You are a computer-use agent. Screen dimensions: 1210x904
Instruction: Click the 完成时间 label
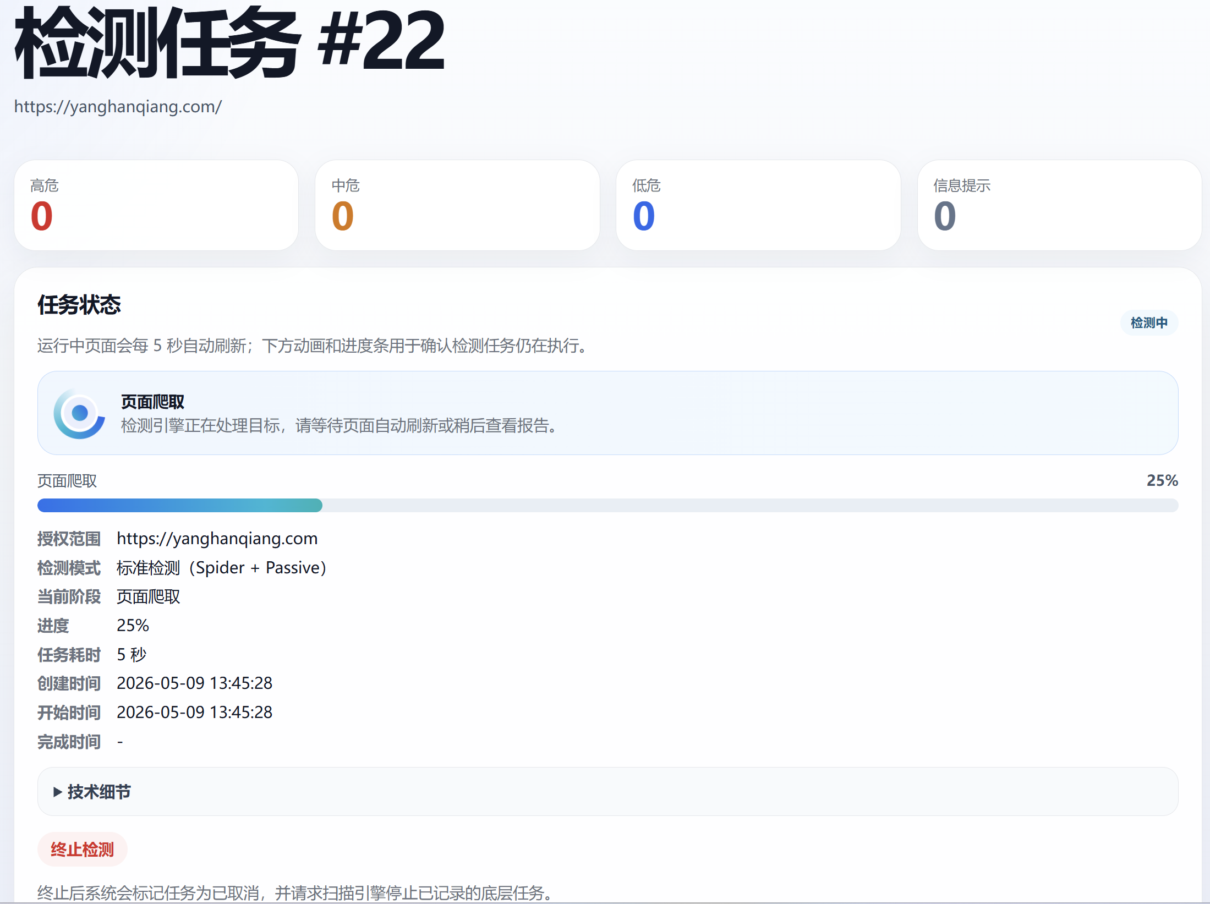69,742
